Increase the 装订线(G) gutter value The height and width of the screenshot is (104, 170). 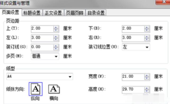point(56,46)
